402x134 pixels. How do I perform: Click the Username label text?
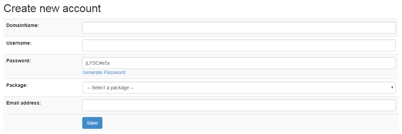click(x=19, y=43)
